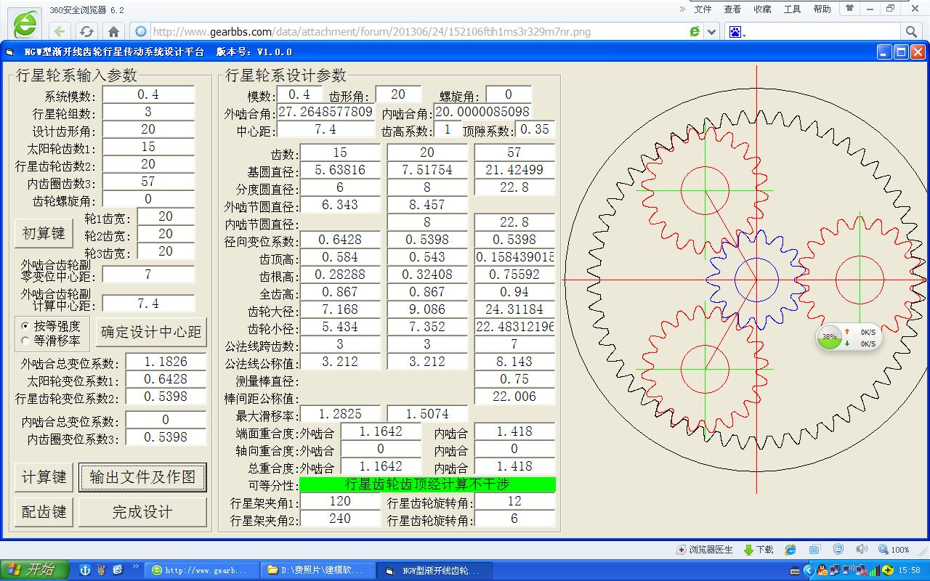Click the 配齿键 button
The image size is (930, 581).
pos(44,512)
